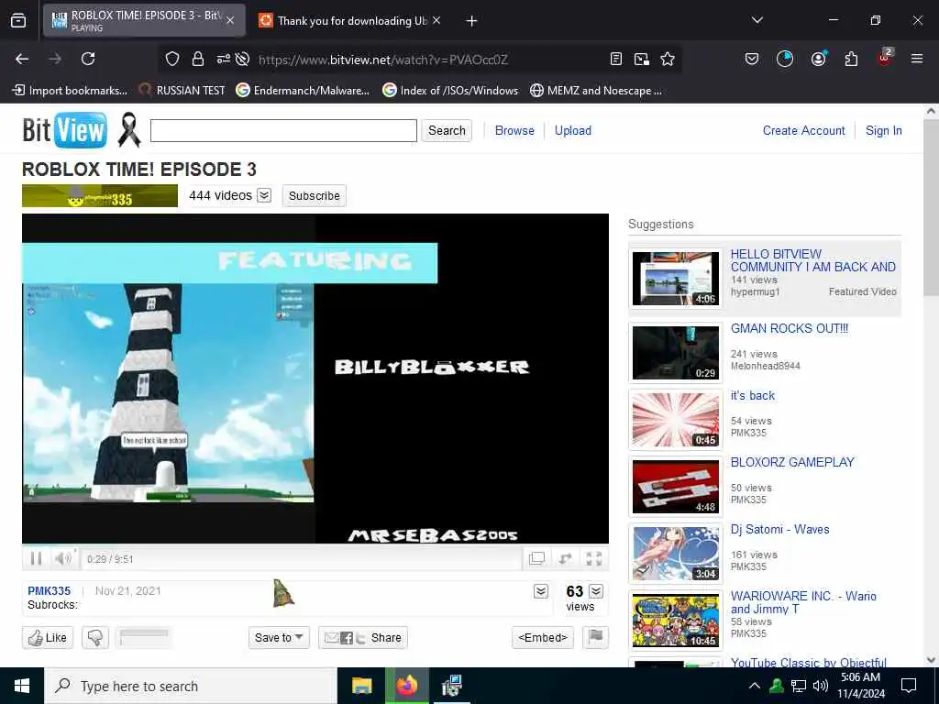Open the Upload link
939x704 pixels.
pos(572,130)
